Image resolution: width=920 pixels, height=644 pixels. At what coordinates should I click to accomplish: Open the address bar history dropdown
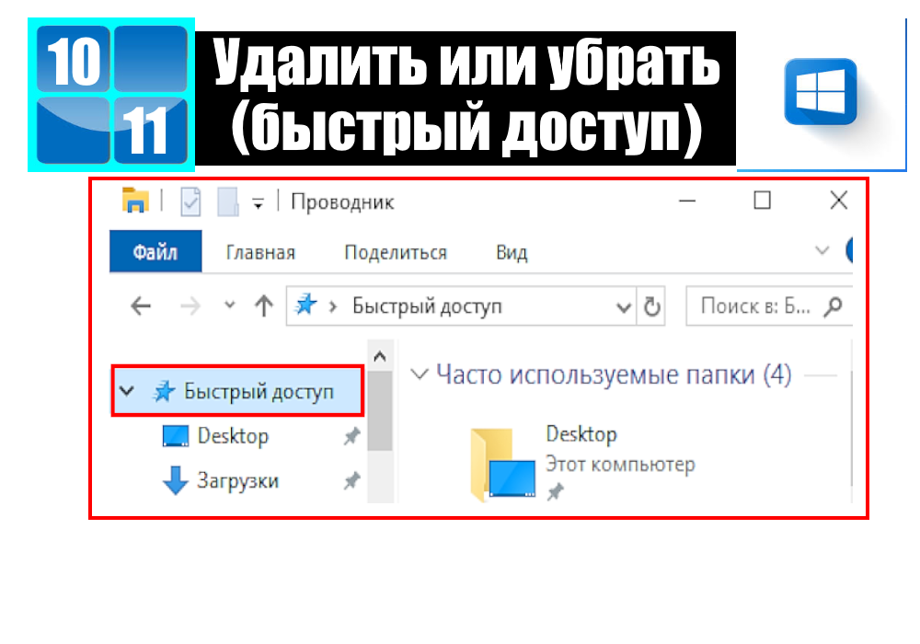tap(623, 306)
